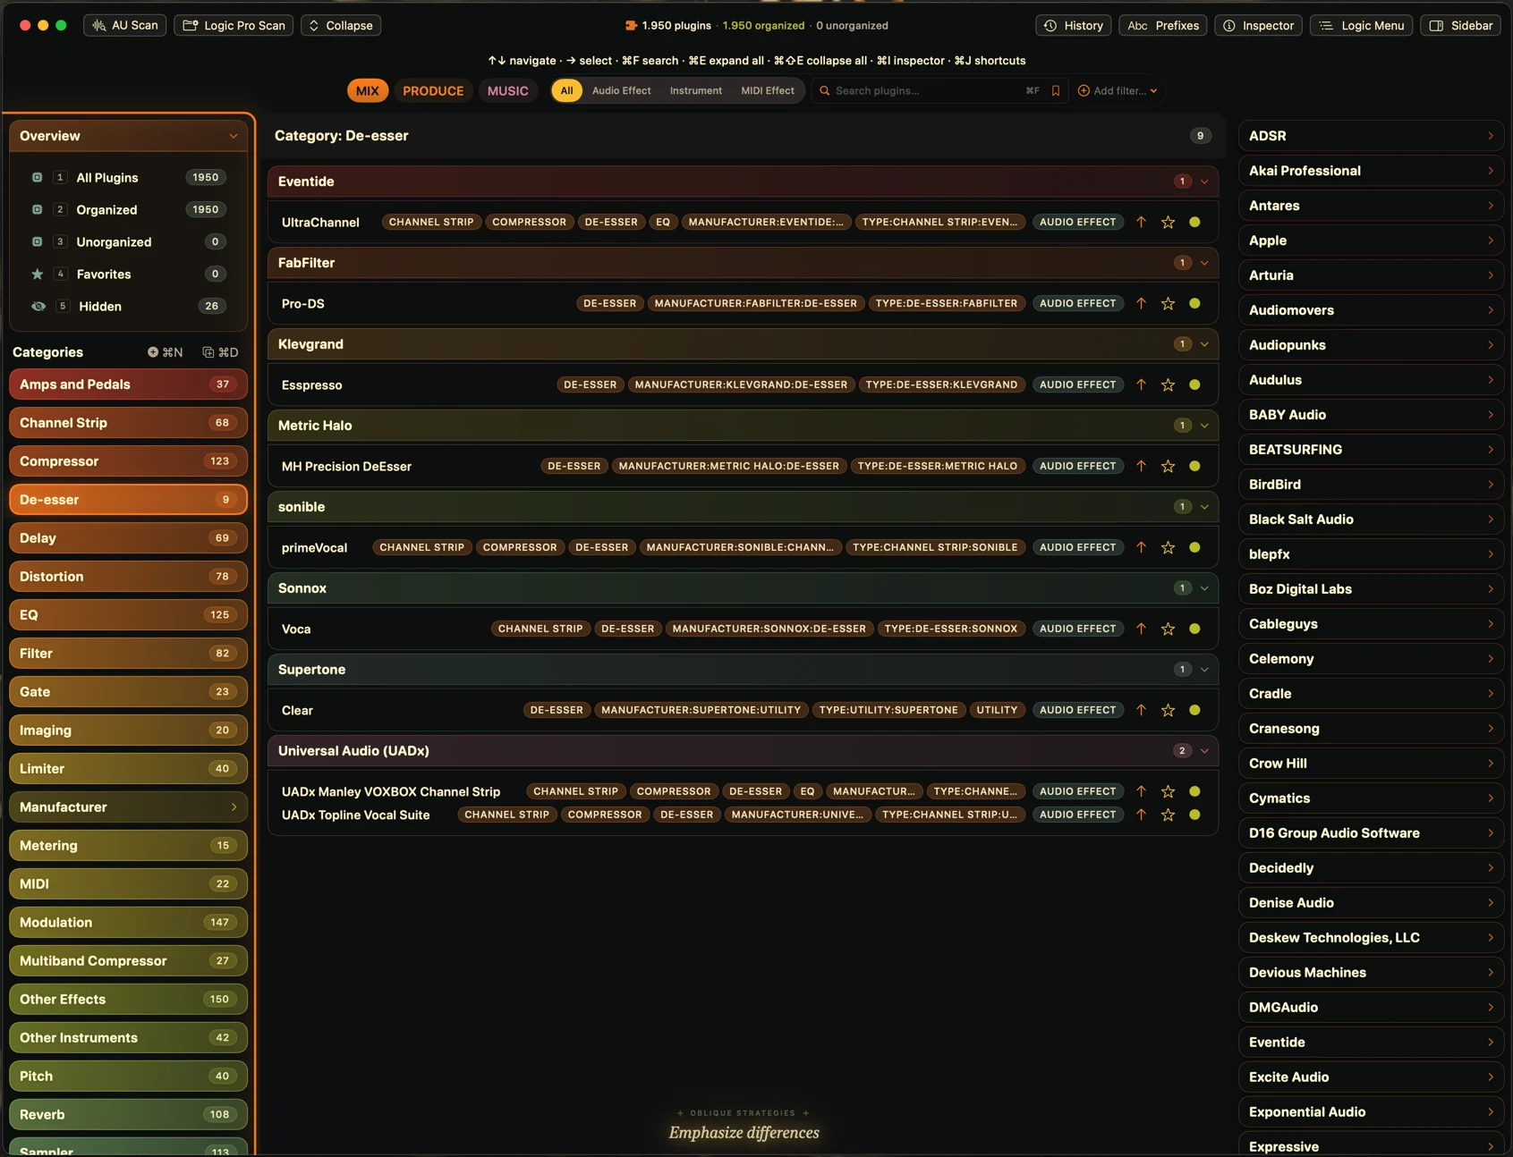Select the Instrument filter tab

(x=695, y=91)
